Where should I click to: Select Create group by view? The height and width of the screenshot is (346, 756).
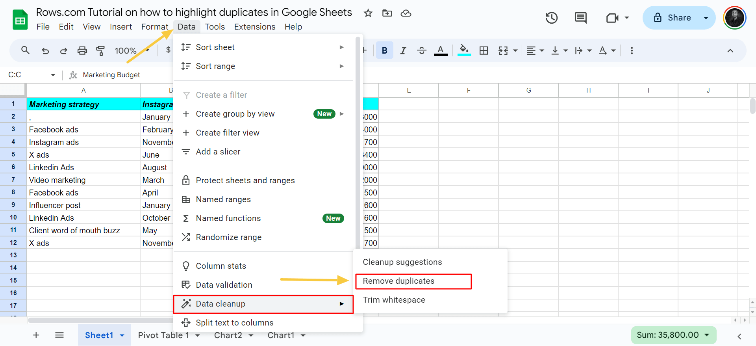pyautogui.click(x=263, y=114)
